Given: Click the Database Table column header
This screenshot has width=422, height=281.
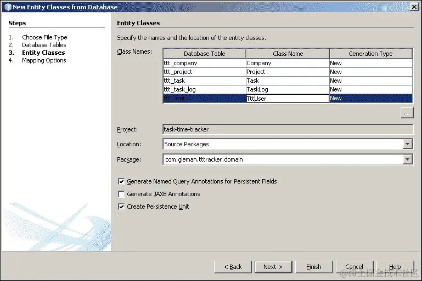Looking at the screenshot, I should click(205, 54).
